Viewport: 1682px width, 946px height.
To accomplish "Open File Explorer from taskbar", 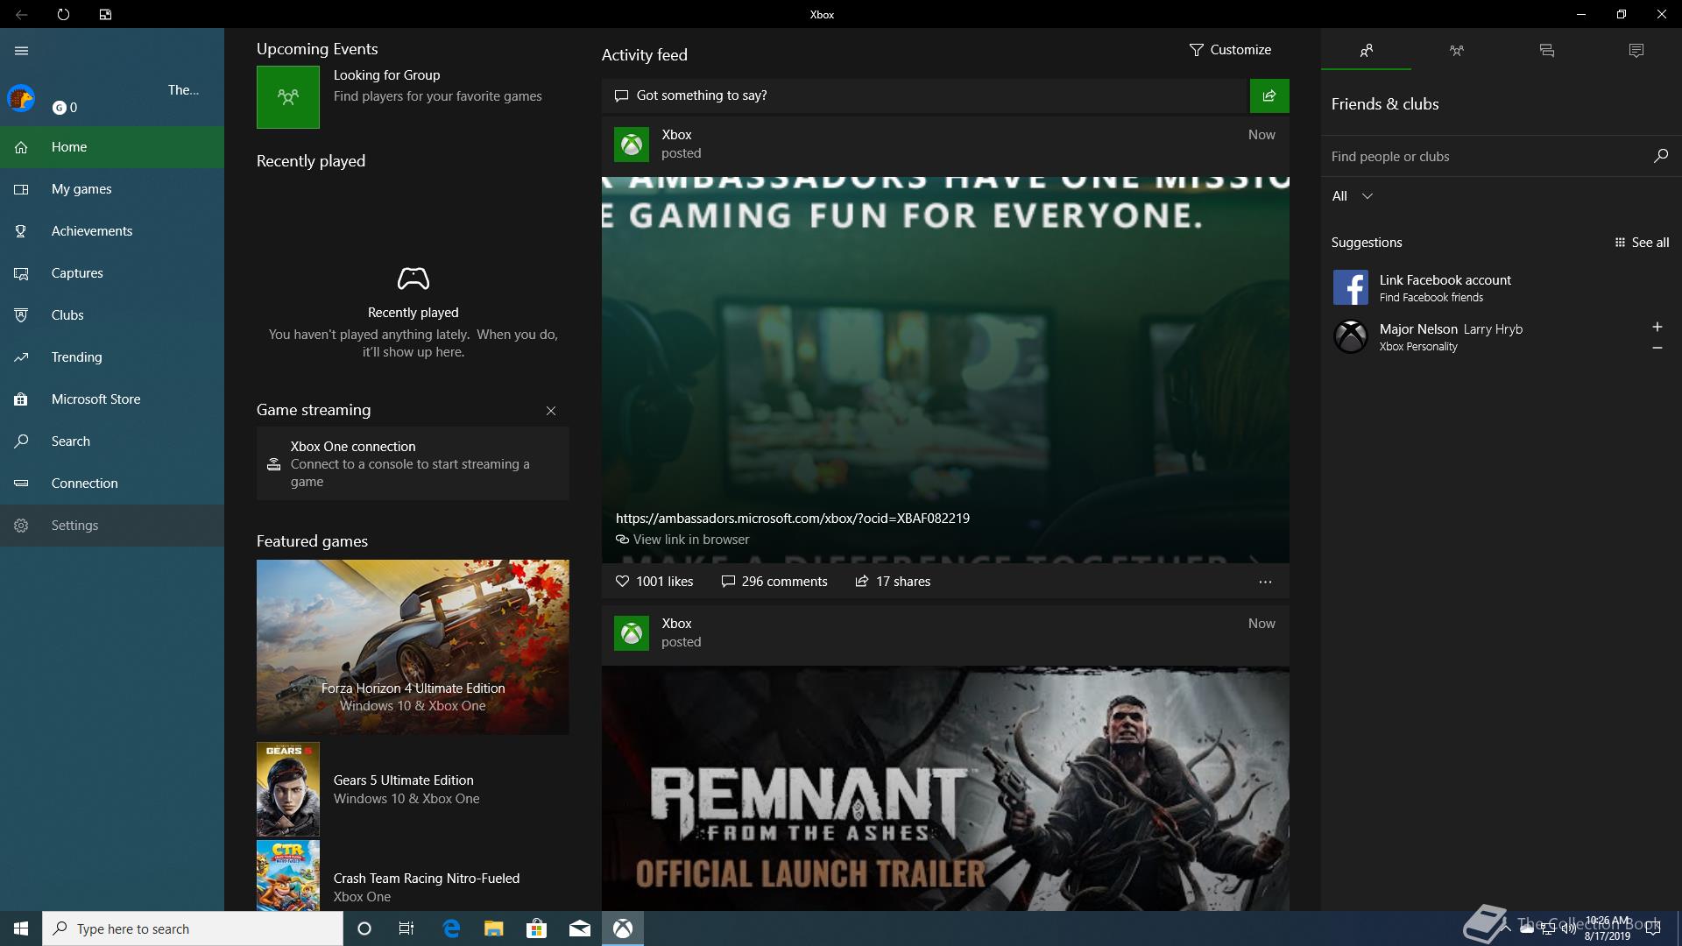I will coord(494,928).
